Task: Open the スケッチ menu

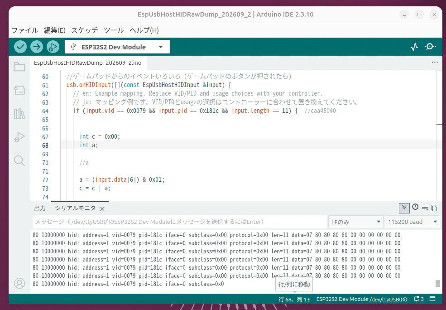Action: click(85, 30)
